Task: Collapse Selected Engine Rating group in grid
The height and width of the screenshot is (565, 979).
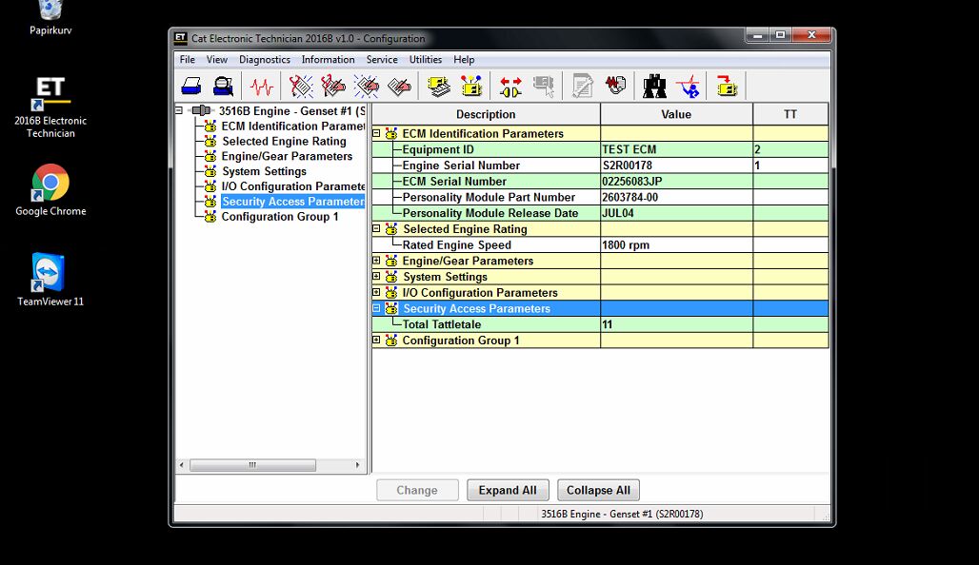Action: coord(376,229)
